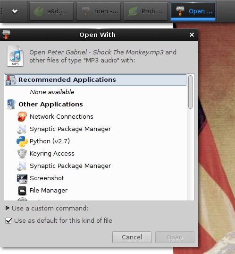This screenshot has width=235, height=254.
Task: Close the Open With dialog
Action: tap(192, 35)
